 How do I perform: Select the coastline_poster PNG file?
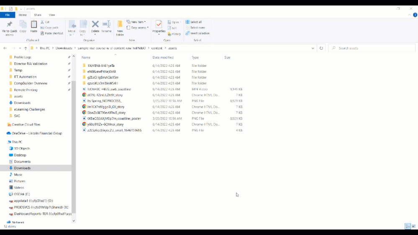[x=114, y=119]
